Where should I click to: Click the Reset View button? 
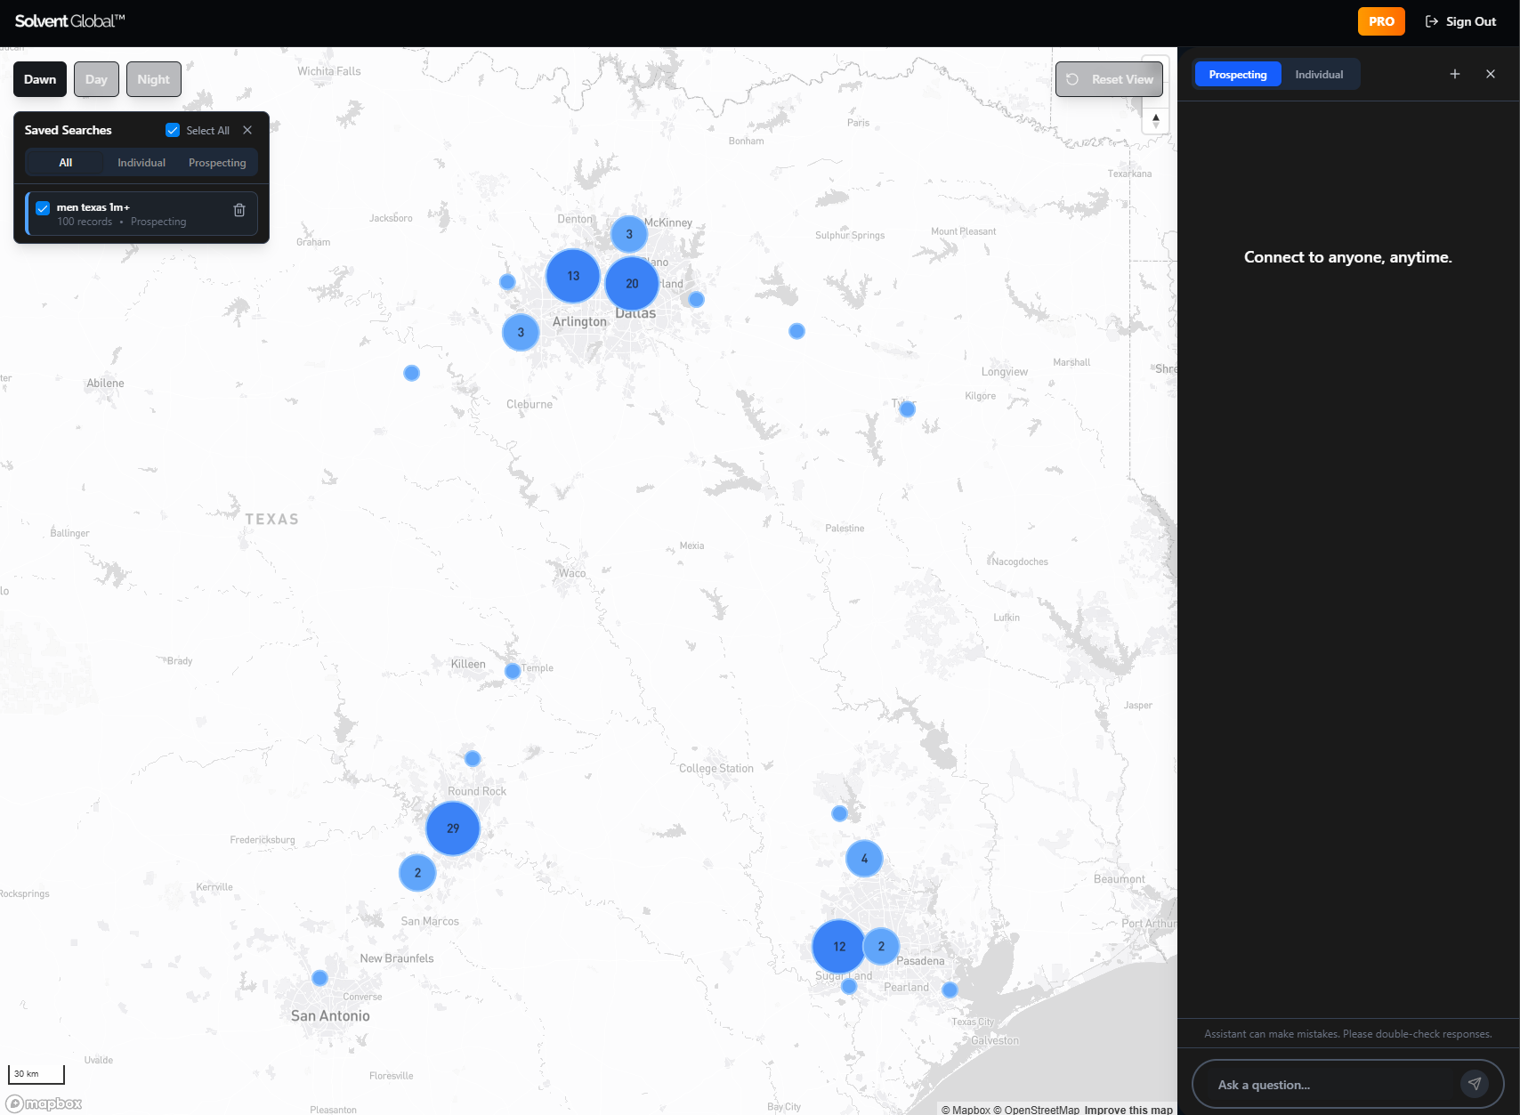pos(1109,79)
